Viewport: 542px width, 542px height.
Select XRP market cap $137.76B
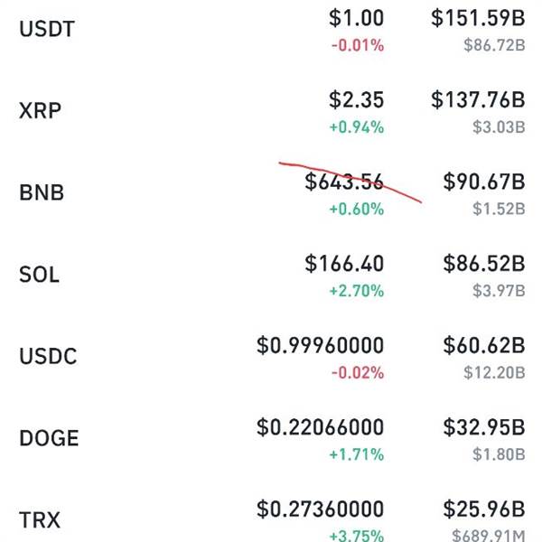[478, 99]
